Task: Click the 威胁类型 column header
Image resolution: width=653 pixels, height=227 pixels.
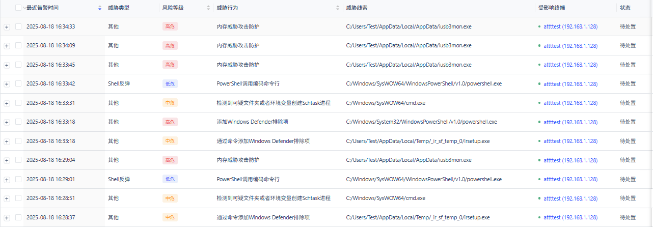Action: point(118,8)
